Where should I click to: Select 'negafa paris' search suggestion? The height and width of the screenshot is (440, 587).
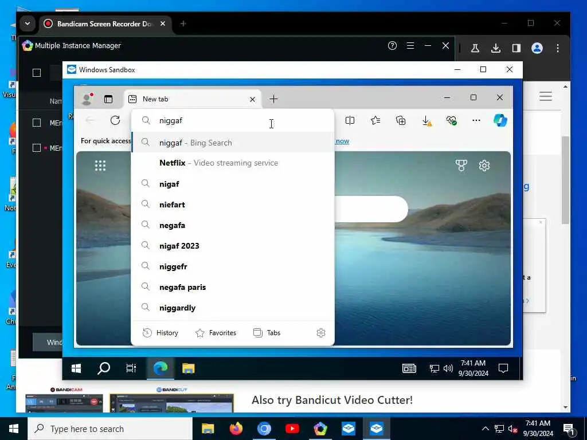click(x=233, y=287)
